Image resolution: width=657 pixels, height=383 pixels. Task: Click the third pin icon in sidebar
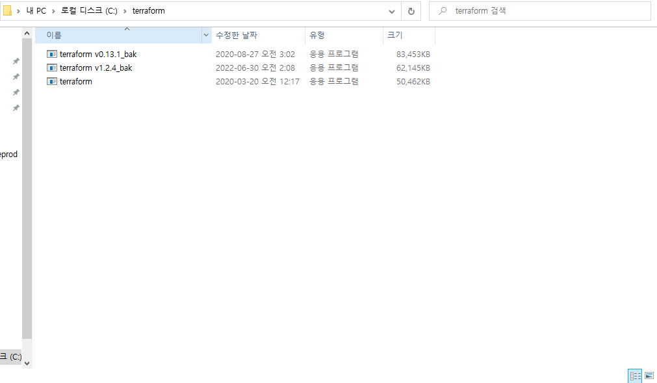point(16,92)
